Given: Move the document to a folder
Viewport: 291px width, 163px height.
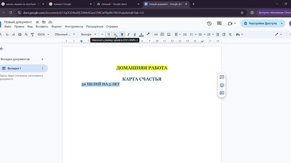Looking at the screenshot, I should click(x=44, y=22).
